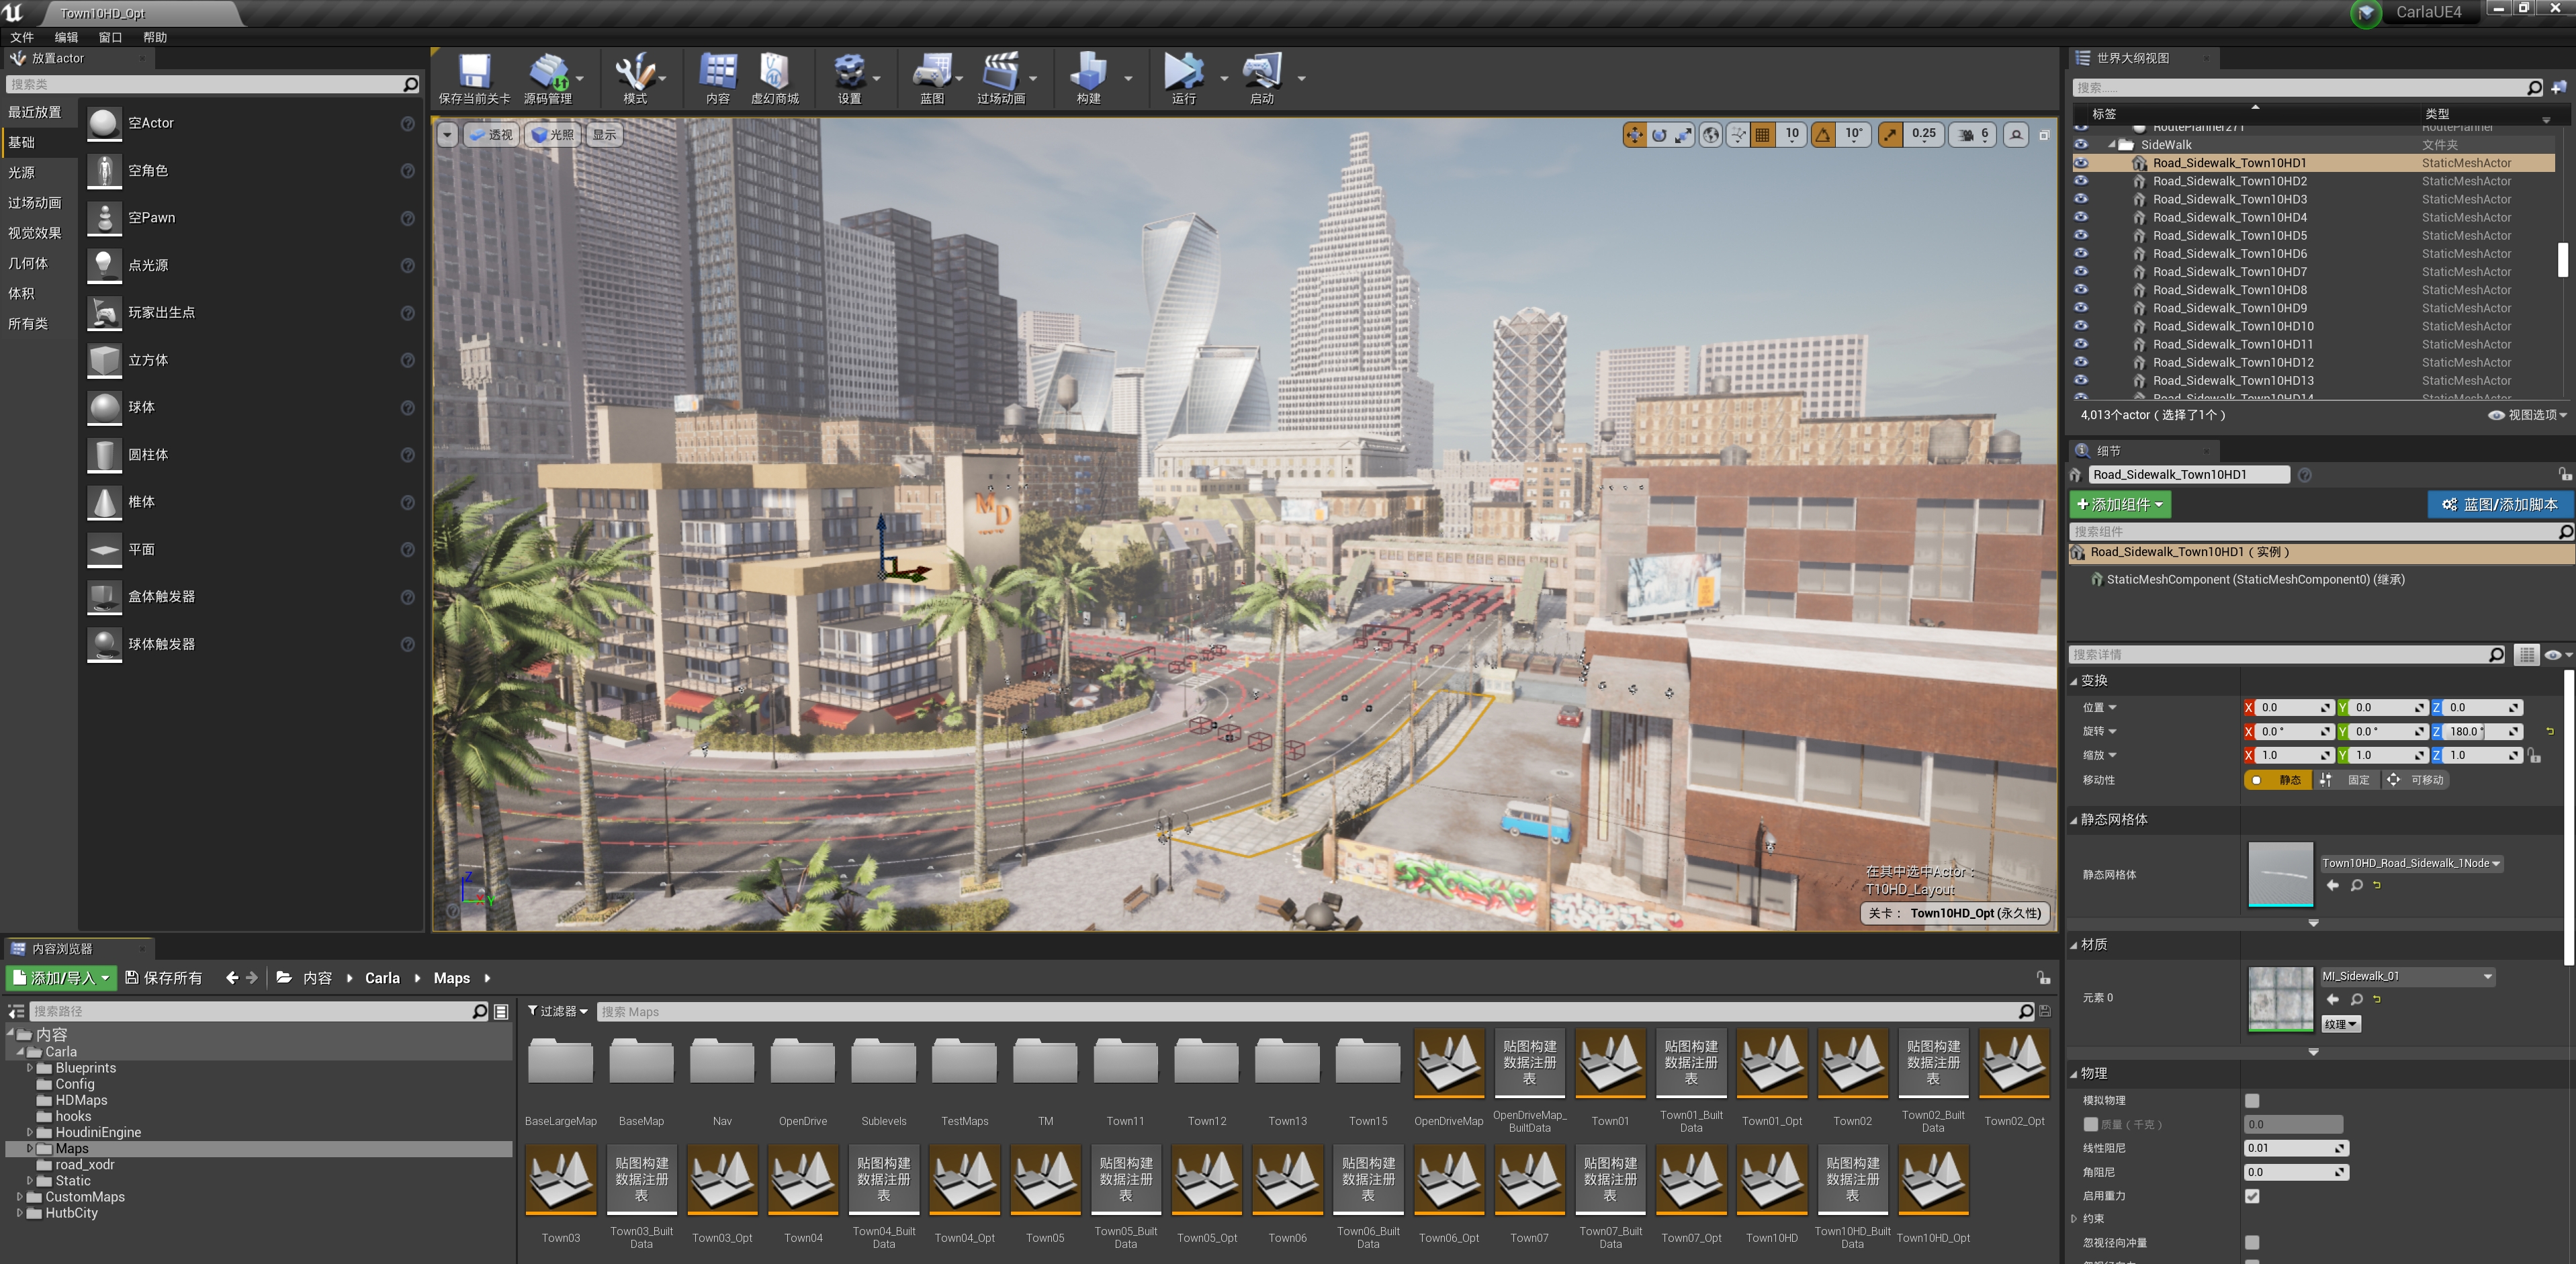This screenshot has height=1264, width=2576.
Task: Toggle grid snapping icon in viewport
Action: pyautogui.click(x=1763, y=135)
